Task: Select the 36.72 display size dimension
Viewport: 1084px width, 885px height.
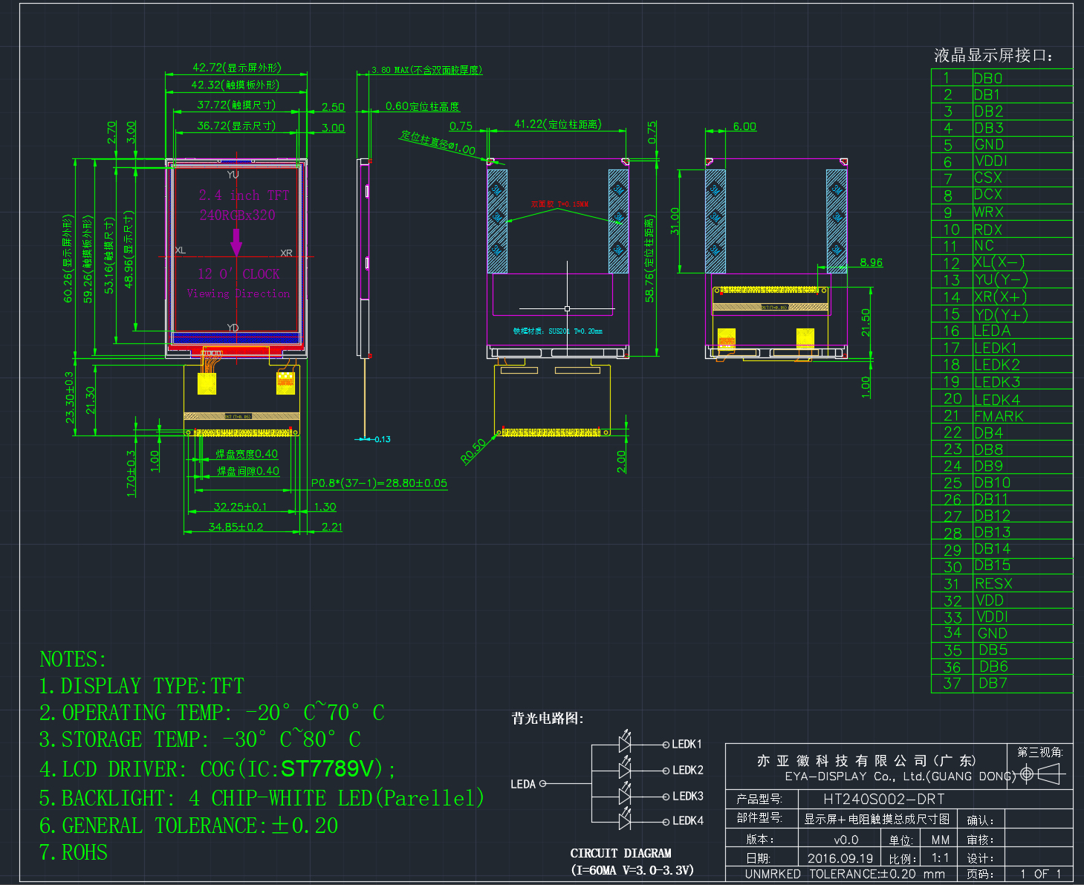Action: pyautogui.click(x=236, y=126)
